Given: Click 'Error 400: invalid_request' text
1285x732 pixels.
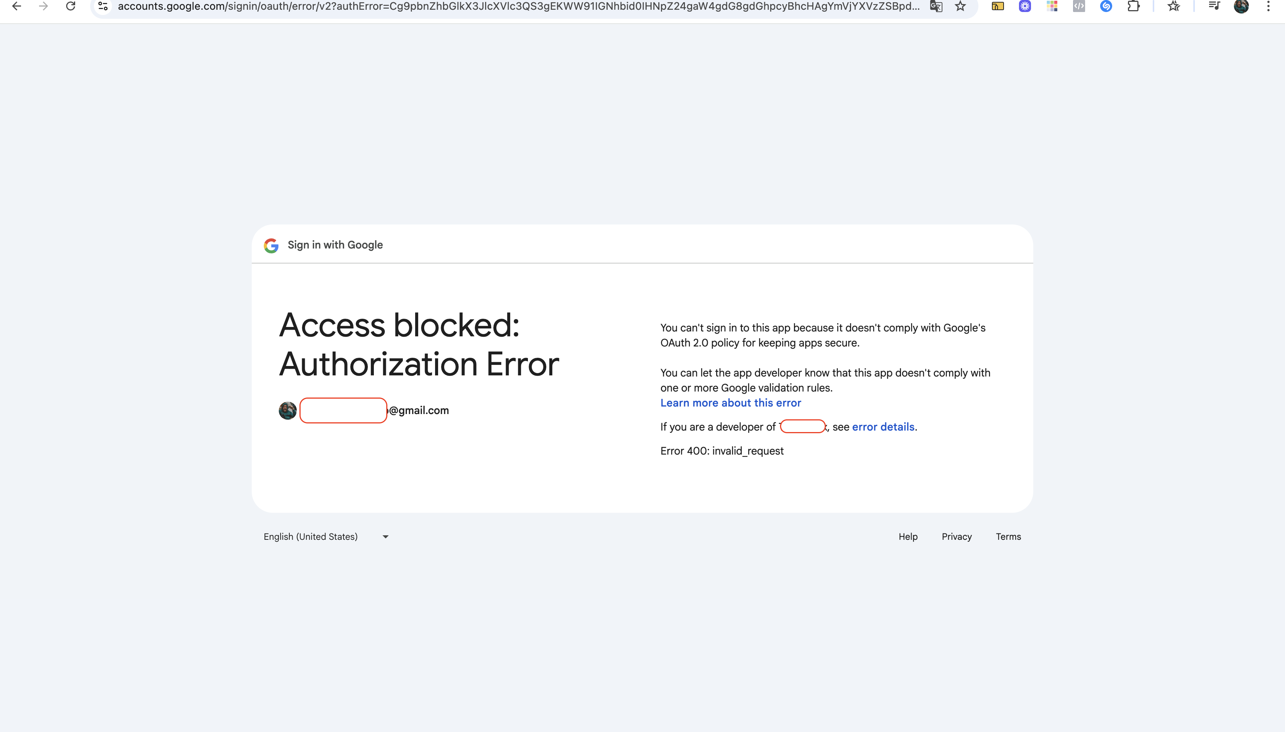Looking at the screenshot, I should click(722, 451).
